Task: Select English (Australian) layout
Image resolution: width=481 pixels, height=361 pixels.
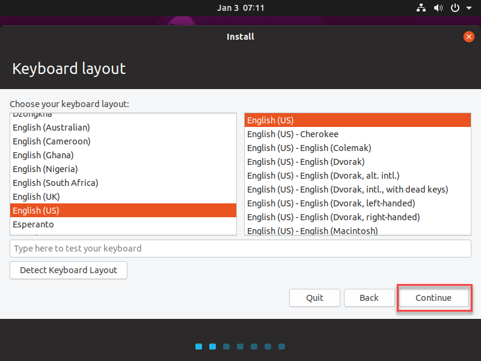Action: [x=123, y=128]
